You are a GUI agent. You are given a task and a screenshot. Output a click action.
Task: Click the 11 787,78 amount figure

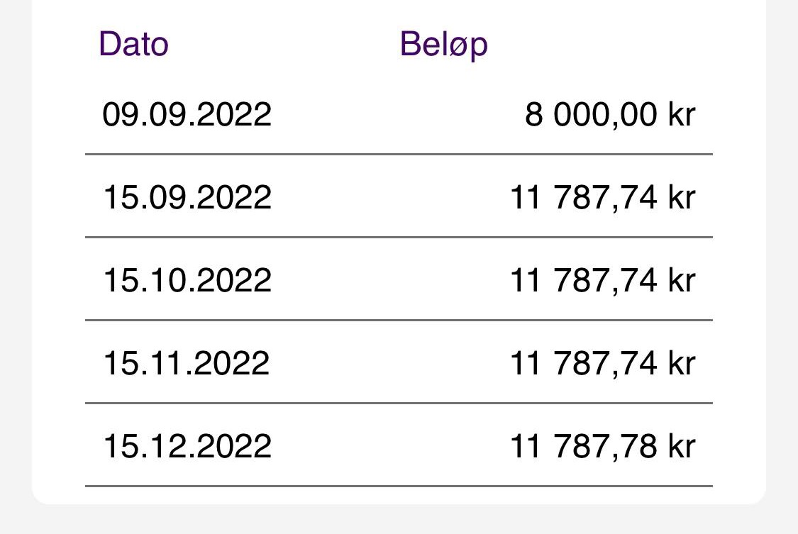pos(584,446)
